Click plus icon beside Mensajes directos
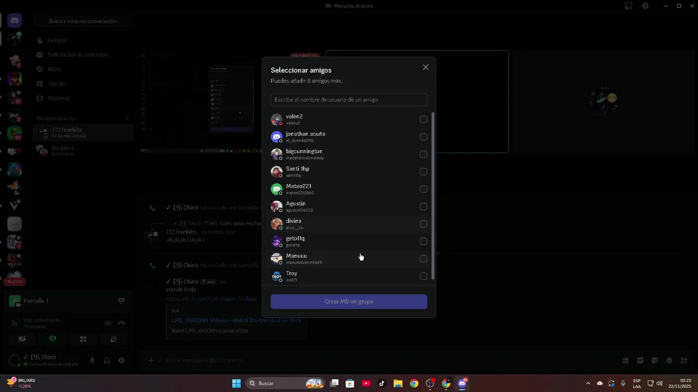Image resolution: width=698 pixels, height=392 pixels. point(127,118)
